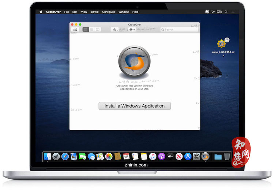Viewport: 275px width, 195px height.
Task: Click Spotlight search magnifier in menu bar
Action: (226, 12)
